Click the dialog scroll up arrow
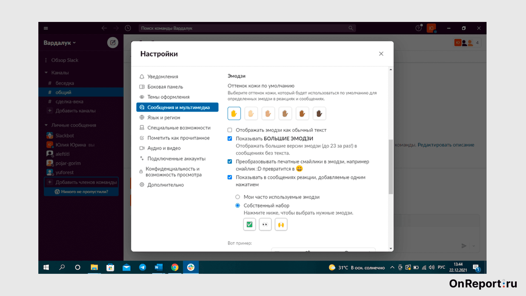The width and height of the screenshot is (526, 296). click(391, 70)
